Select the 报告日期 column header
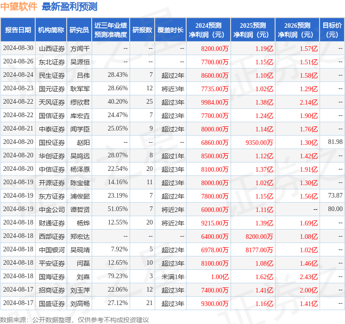 click(x=18, y=30)
